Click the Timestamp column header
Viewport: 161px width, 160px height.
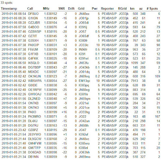coord(9,8)
